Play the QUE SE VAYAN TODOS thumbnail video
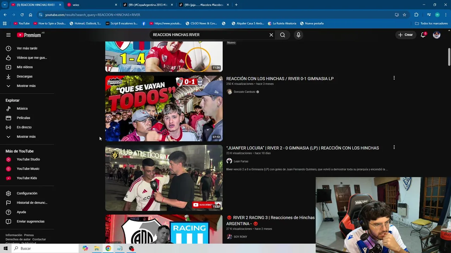 (x=164, y=108)
